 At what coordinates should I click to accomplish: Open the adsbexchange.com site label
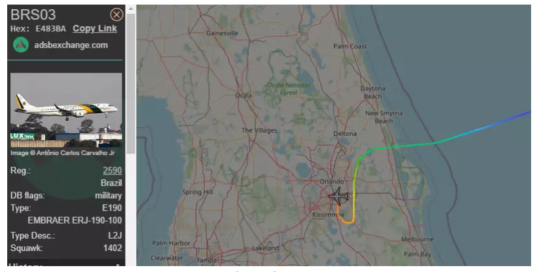(71, 45)
